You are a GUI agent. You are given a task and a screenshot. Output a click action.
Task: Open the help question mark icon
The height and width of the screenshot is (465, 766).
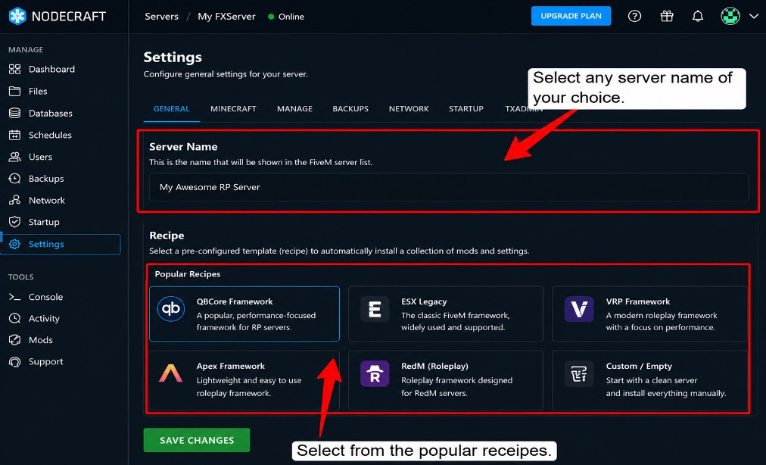(634, 16)
